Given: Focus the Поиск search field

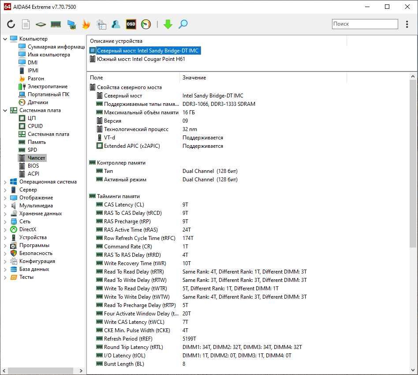Looking at the screenshot, I should (x=365, y=24).
